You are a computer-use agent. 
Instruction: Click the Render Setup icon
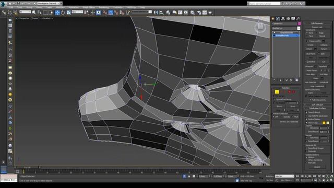tap(199, 13)
